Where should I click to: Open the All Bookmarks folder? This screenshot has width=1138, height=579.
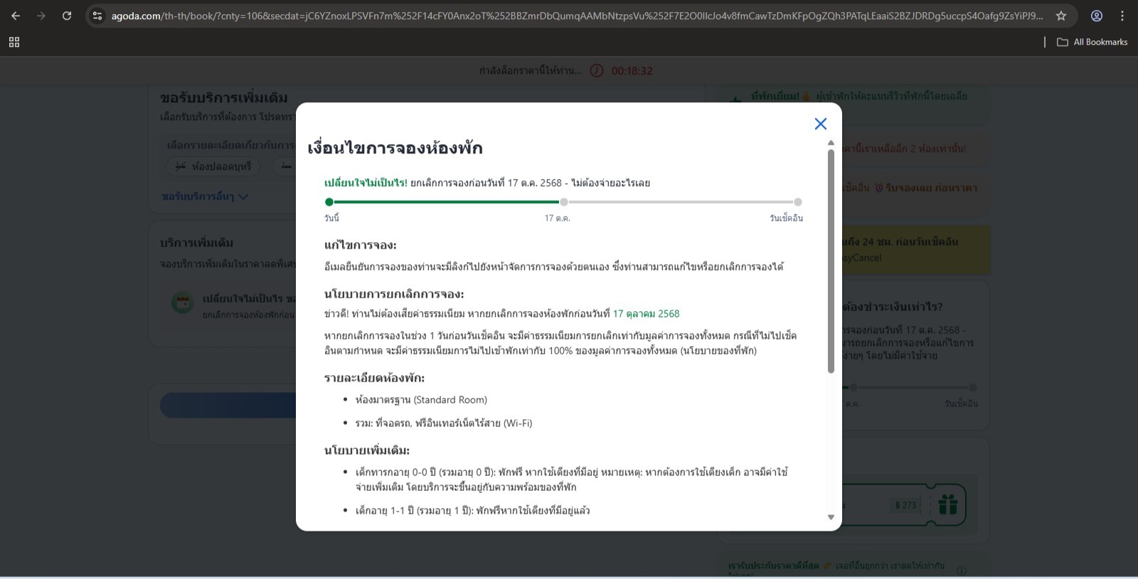(1092, 42)
